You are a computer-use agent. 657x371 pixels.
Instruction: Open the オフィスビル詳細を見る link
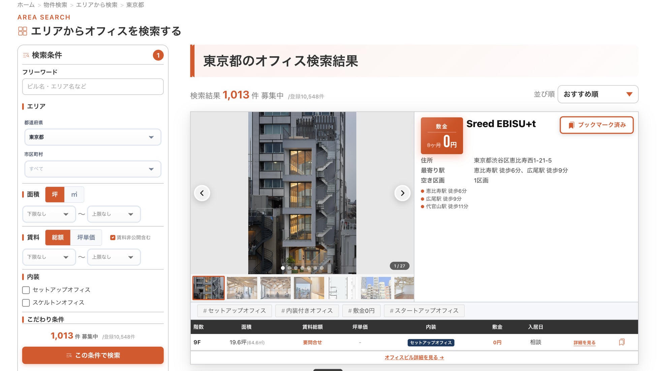[414, 358]
